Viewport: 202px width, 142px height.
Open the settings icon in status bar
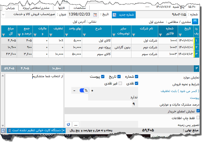pos(3,130)
